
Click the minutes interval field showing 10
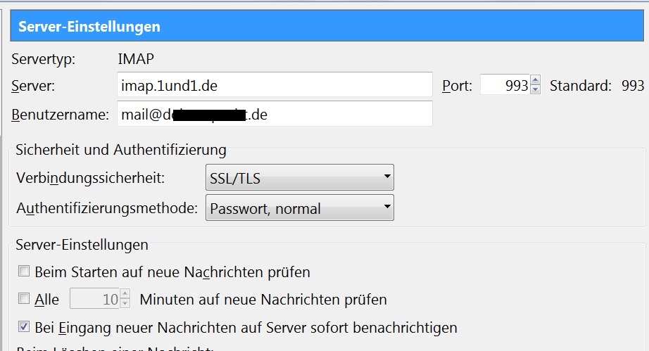click(94, 300)
